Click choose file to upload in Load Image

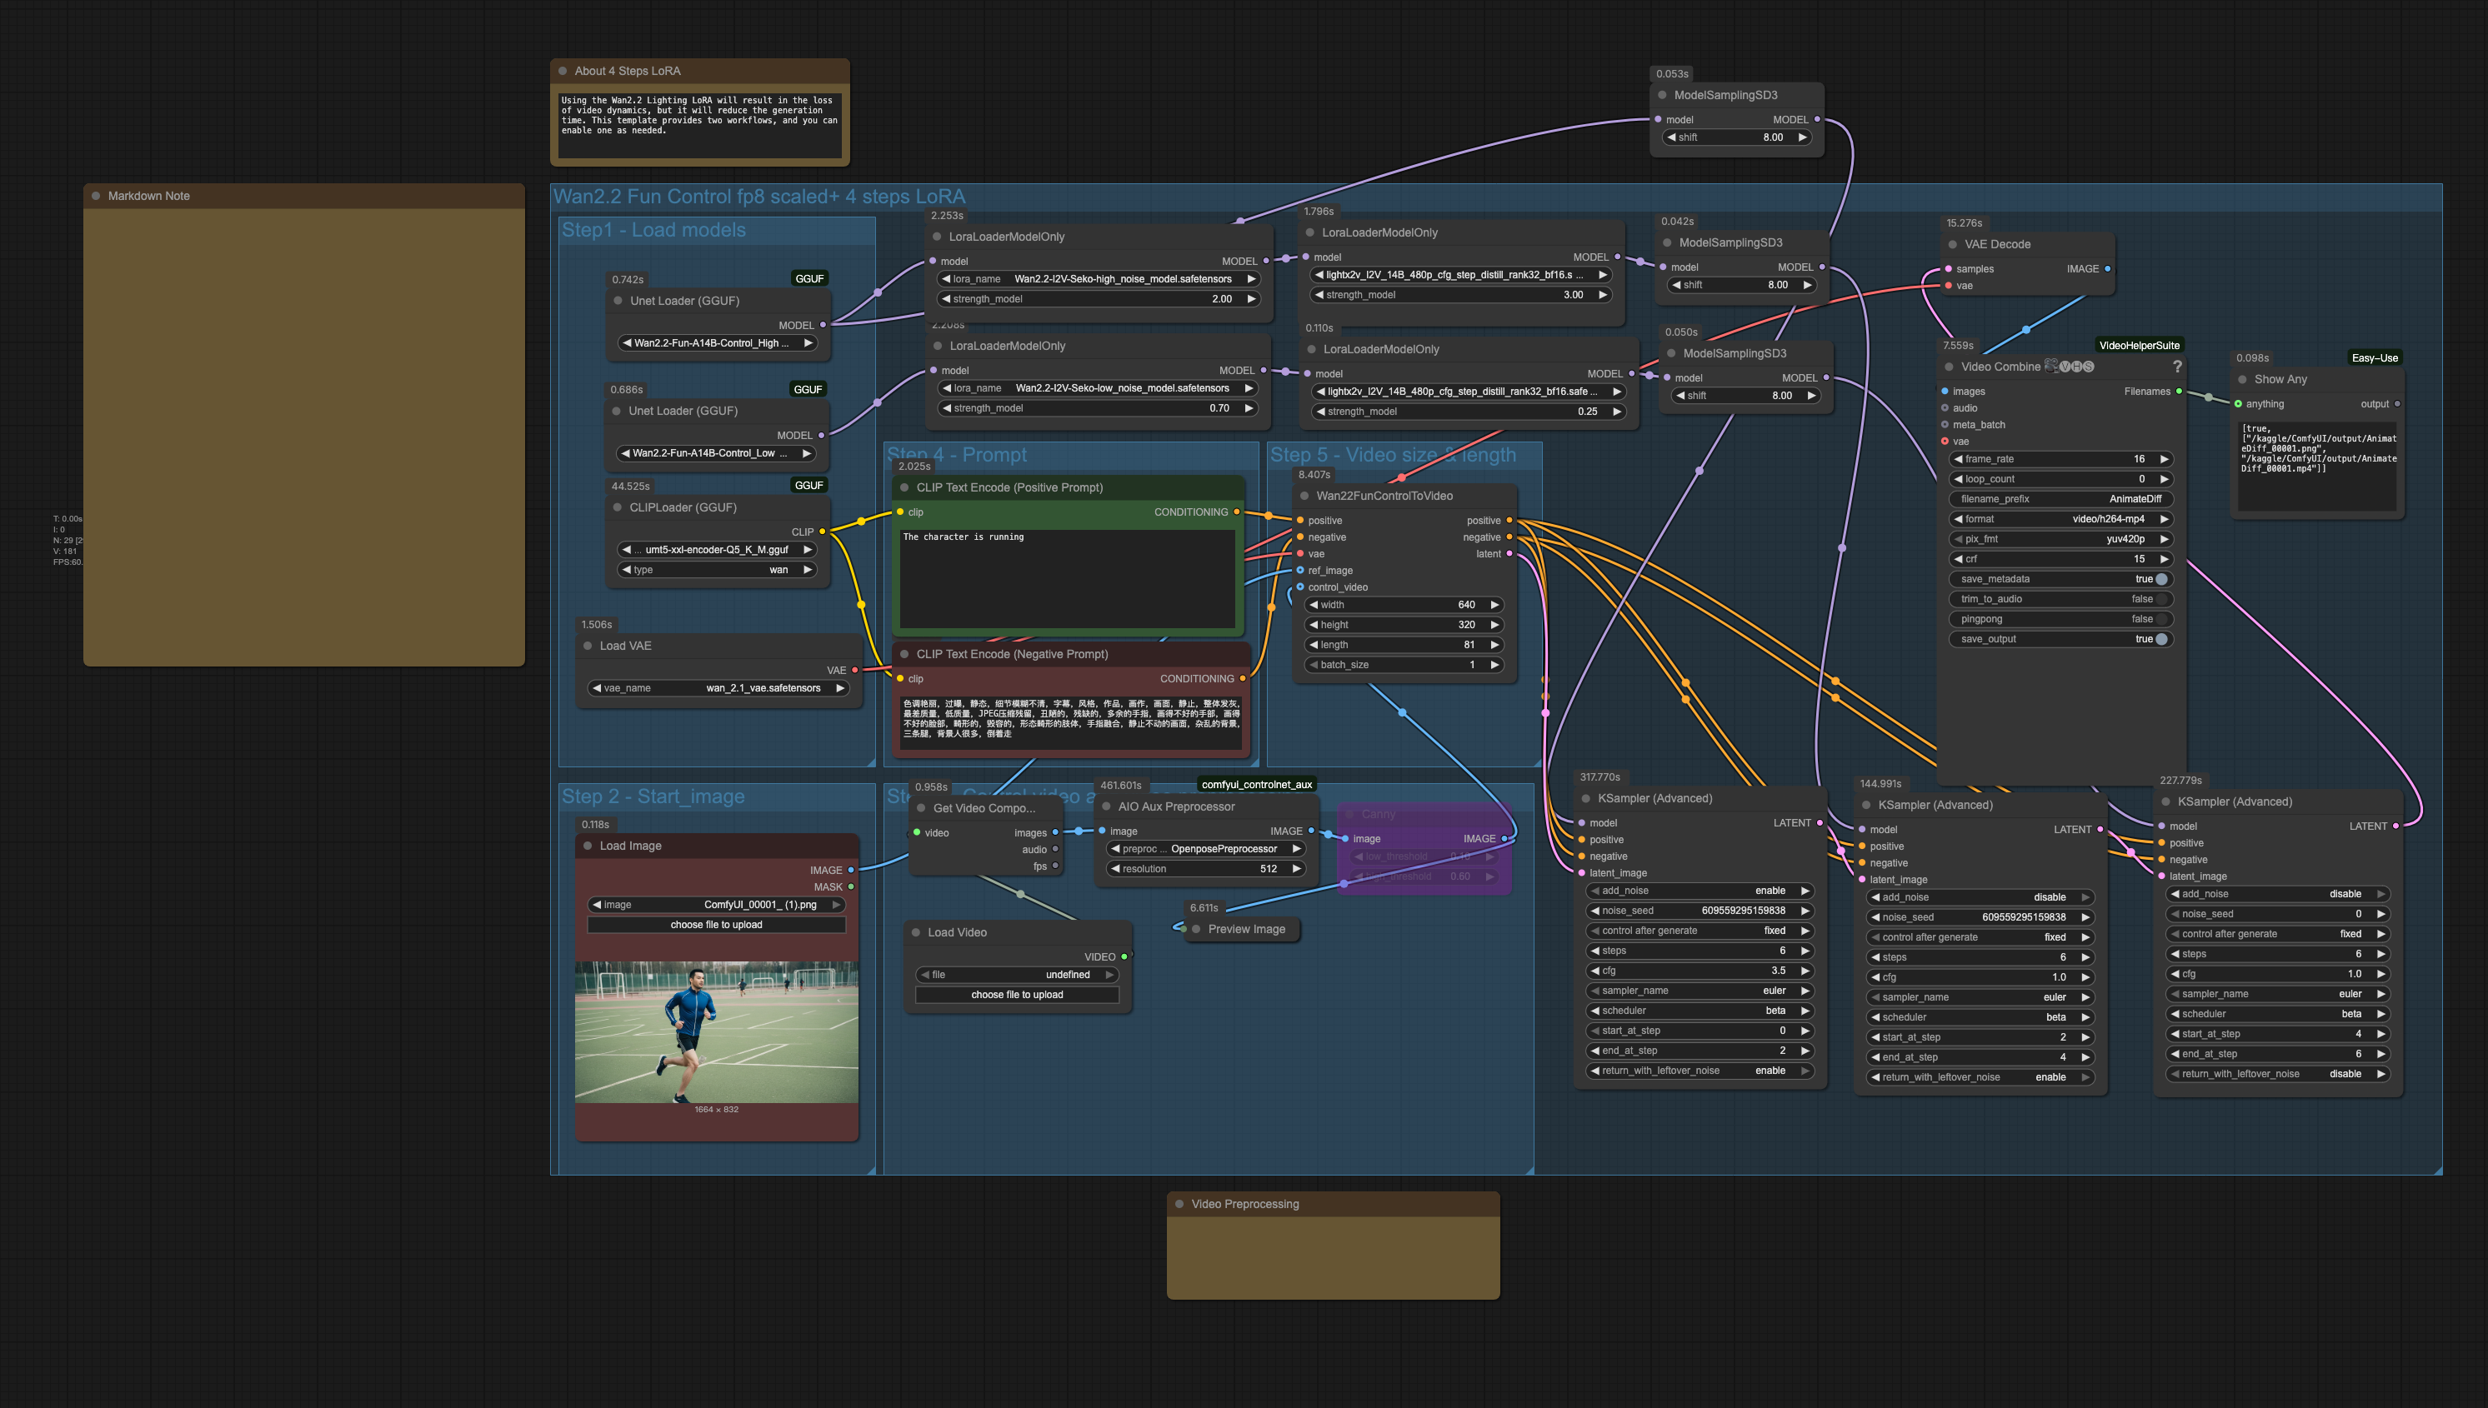[x=716, y=925]
